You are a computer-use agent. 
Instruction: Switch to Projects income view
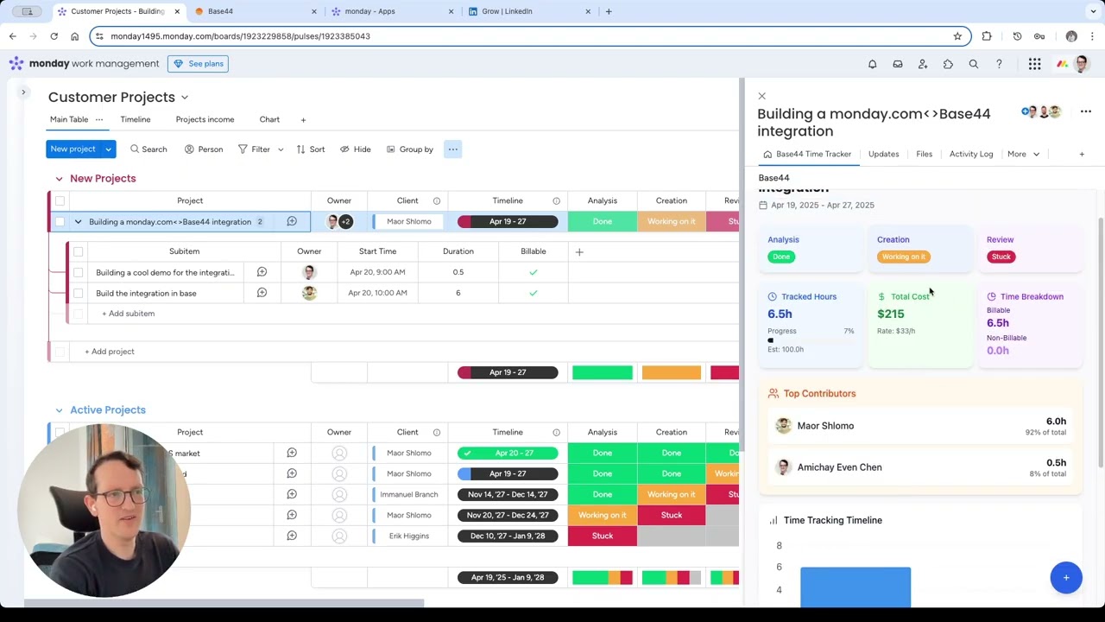[x=205, y=120]
